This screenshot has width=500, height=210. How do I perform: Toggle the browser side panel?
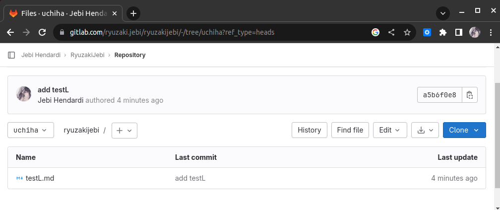pos(459,32)
